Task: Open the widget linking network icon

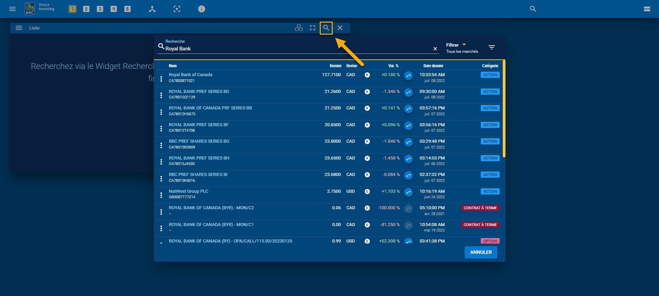Action: click(x=152, y=9)
